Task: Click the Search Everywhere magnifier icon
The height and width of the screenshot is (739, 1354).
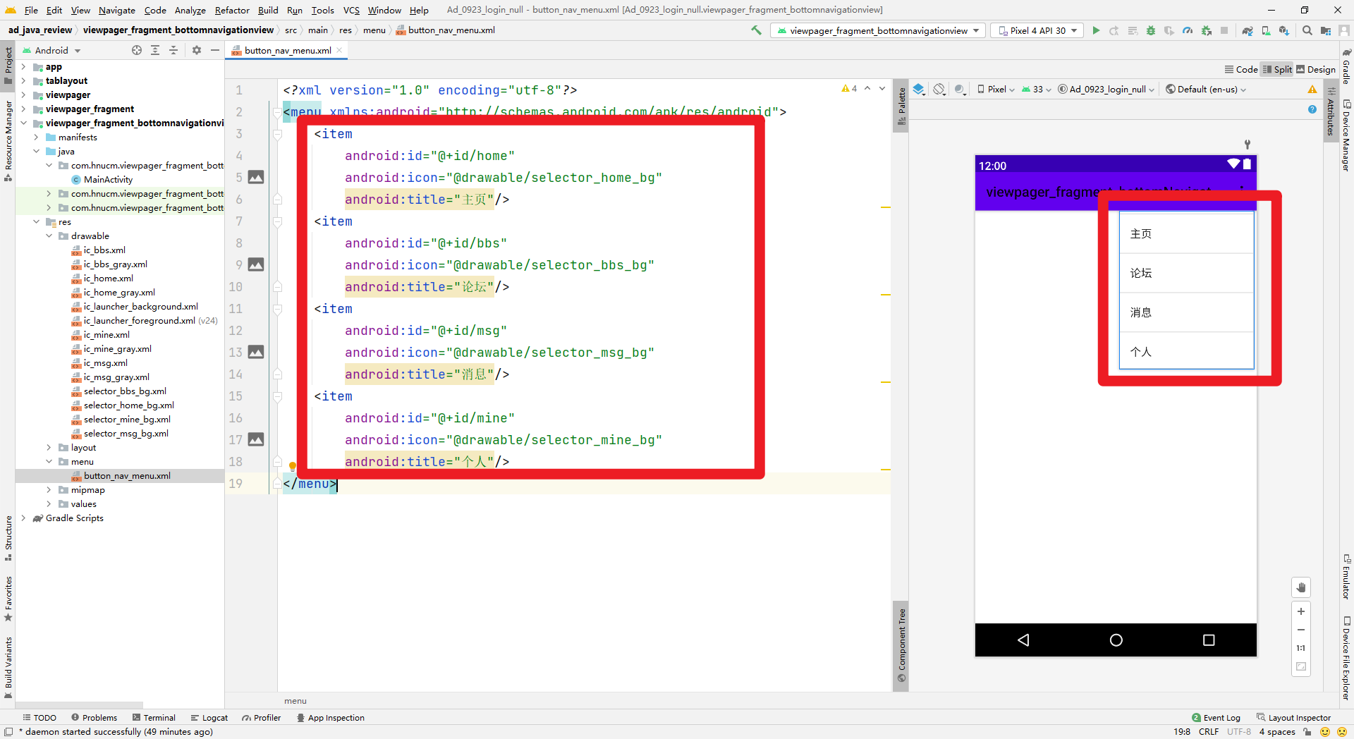Action: tap(1307, 30)
